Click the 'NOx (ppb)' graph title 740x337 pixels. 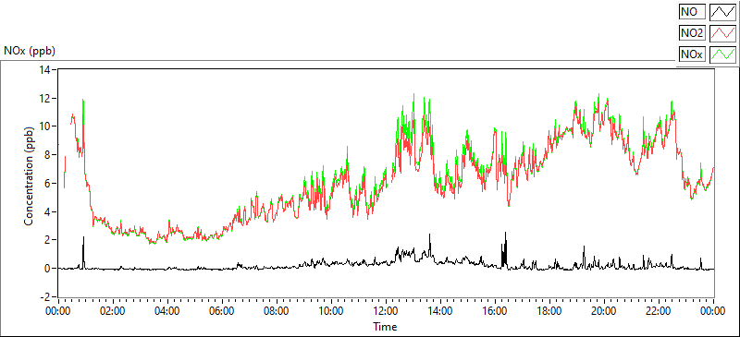click(30, 51)
